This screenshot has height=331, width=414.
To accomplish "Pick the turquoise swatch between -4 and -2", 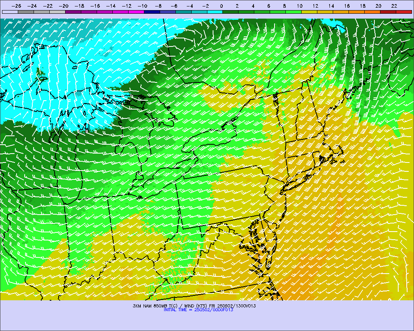I will 199,12.
